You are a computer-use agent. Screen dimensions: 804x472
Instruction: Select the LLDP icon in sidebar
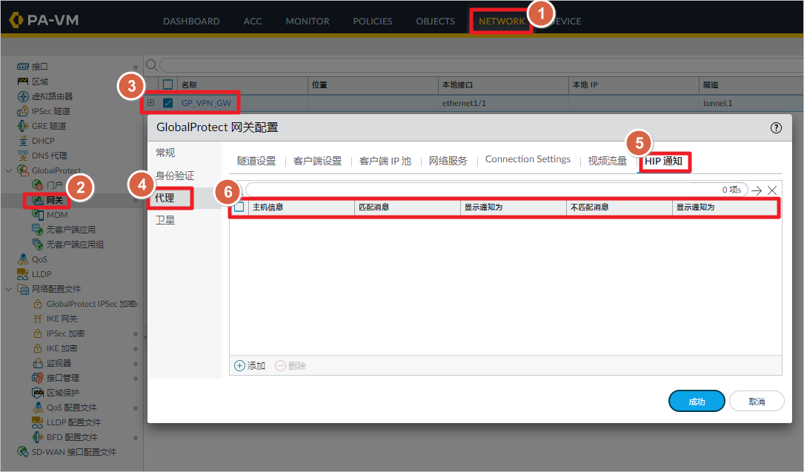coord(22,274)
